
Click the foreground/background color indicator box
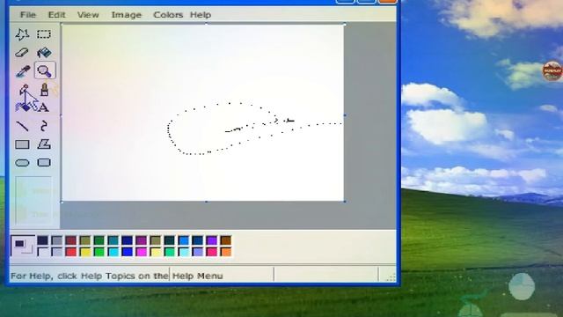coord(23,246)
